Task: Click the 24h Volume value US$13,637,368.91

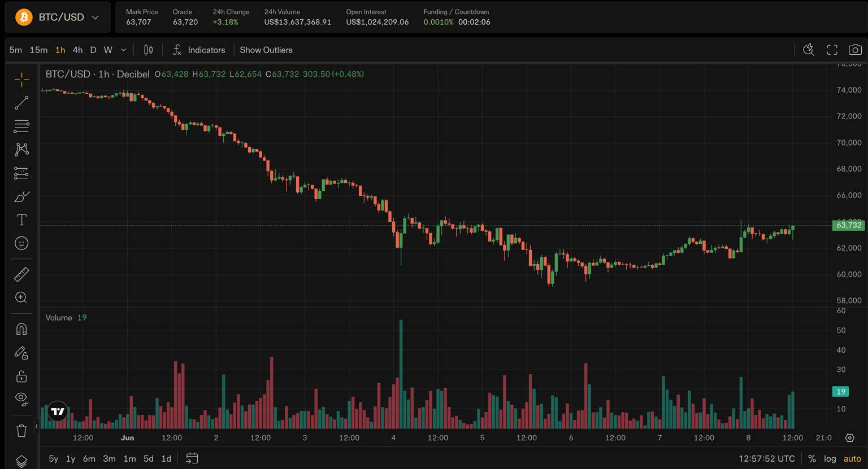Action: [298, 22]
